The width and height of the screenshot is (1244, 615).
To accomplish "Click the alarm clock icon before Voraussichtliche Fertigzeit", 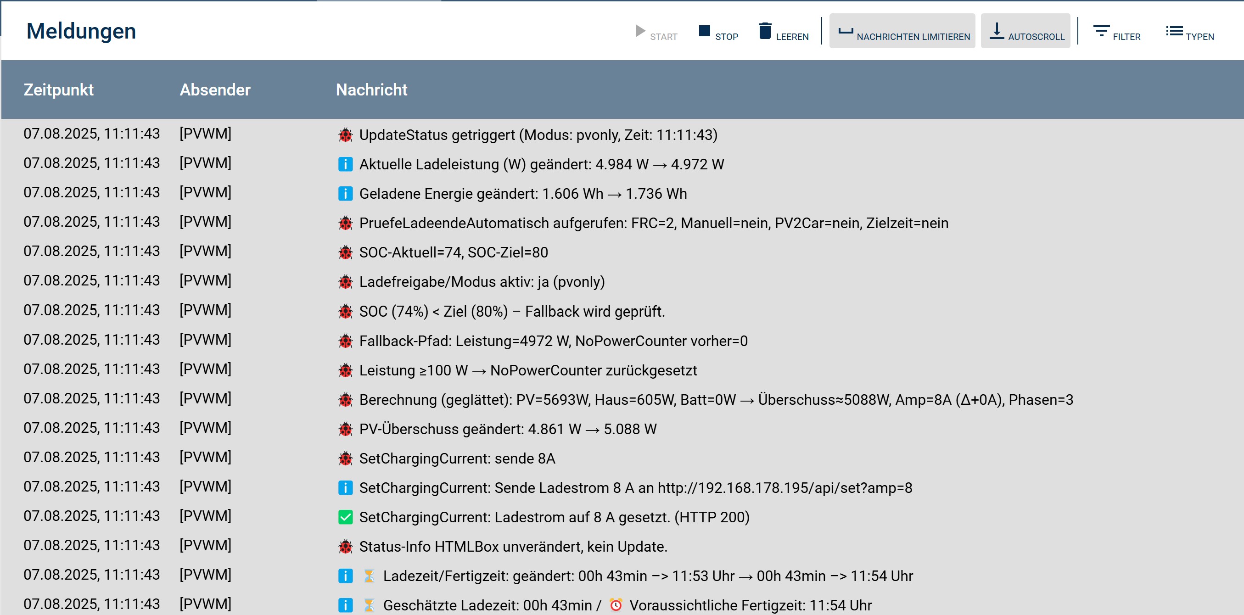I will [x=616, y=605].
